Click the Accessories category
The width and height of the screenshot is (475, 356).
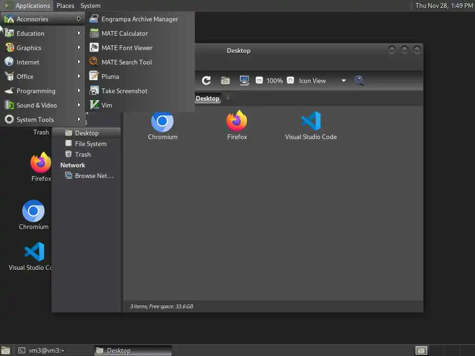pyautogui.click(x=42, y=19)
